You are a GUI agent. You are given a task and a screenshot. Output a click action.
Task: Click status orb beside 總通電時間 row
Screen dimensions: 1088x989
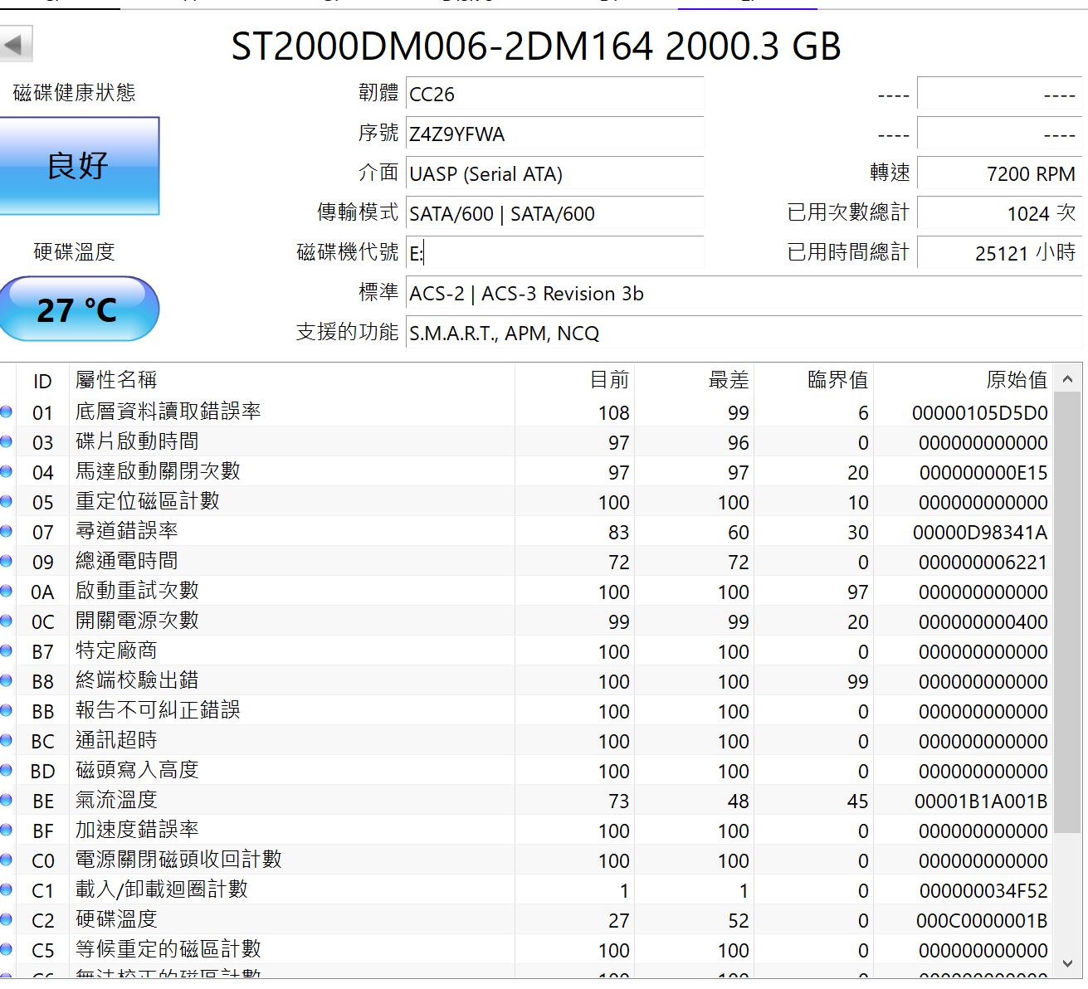coord(7,561)
